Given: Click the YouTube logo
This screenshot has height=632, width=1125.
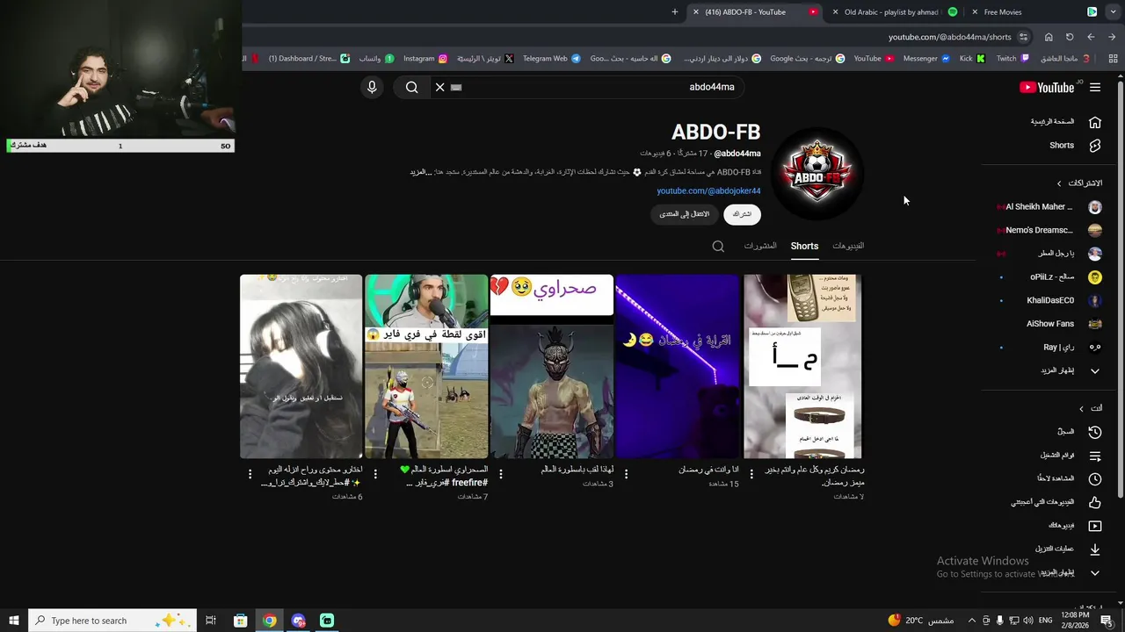Looking at the screenshot, I should (x=1047, y=87).
